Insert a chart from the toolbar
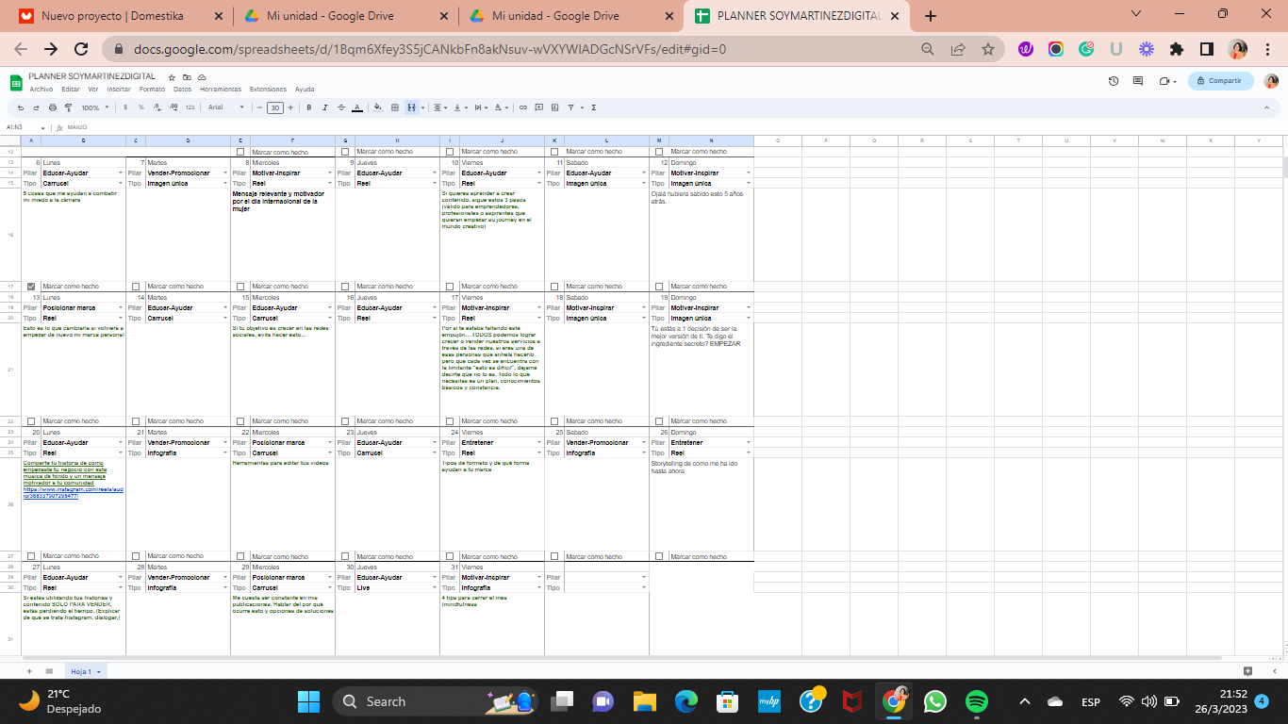1288x724 pixels. pyautogui.click(x=554, y=107)
